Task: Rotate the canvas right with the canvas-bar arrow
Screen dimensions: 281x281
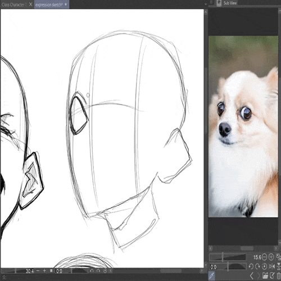Action: pyautogui.click(x=98, y=271)
